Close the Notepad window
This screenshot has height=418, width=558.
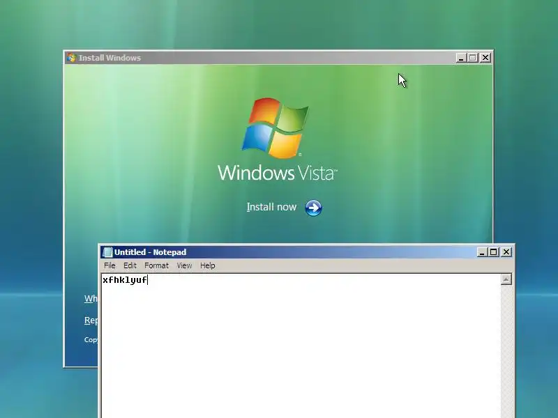pyautogui.click(x=506, y=252)
